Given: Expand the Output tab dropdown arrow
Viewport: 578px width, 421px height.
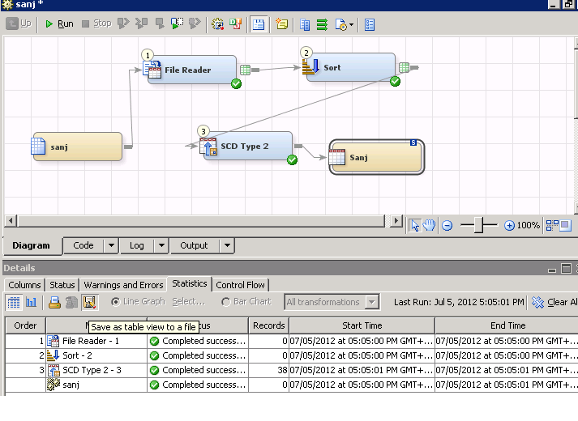Looking at the screenshot, I should tap(227, 245).
